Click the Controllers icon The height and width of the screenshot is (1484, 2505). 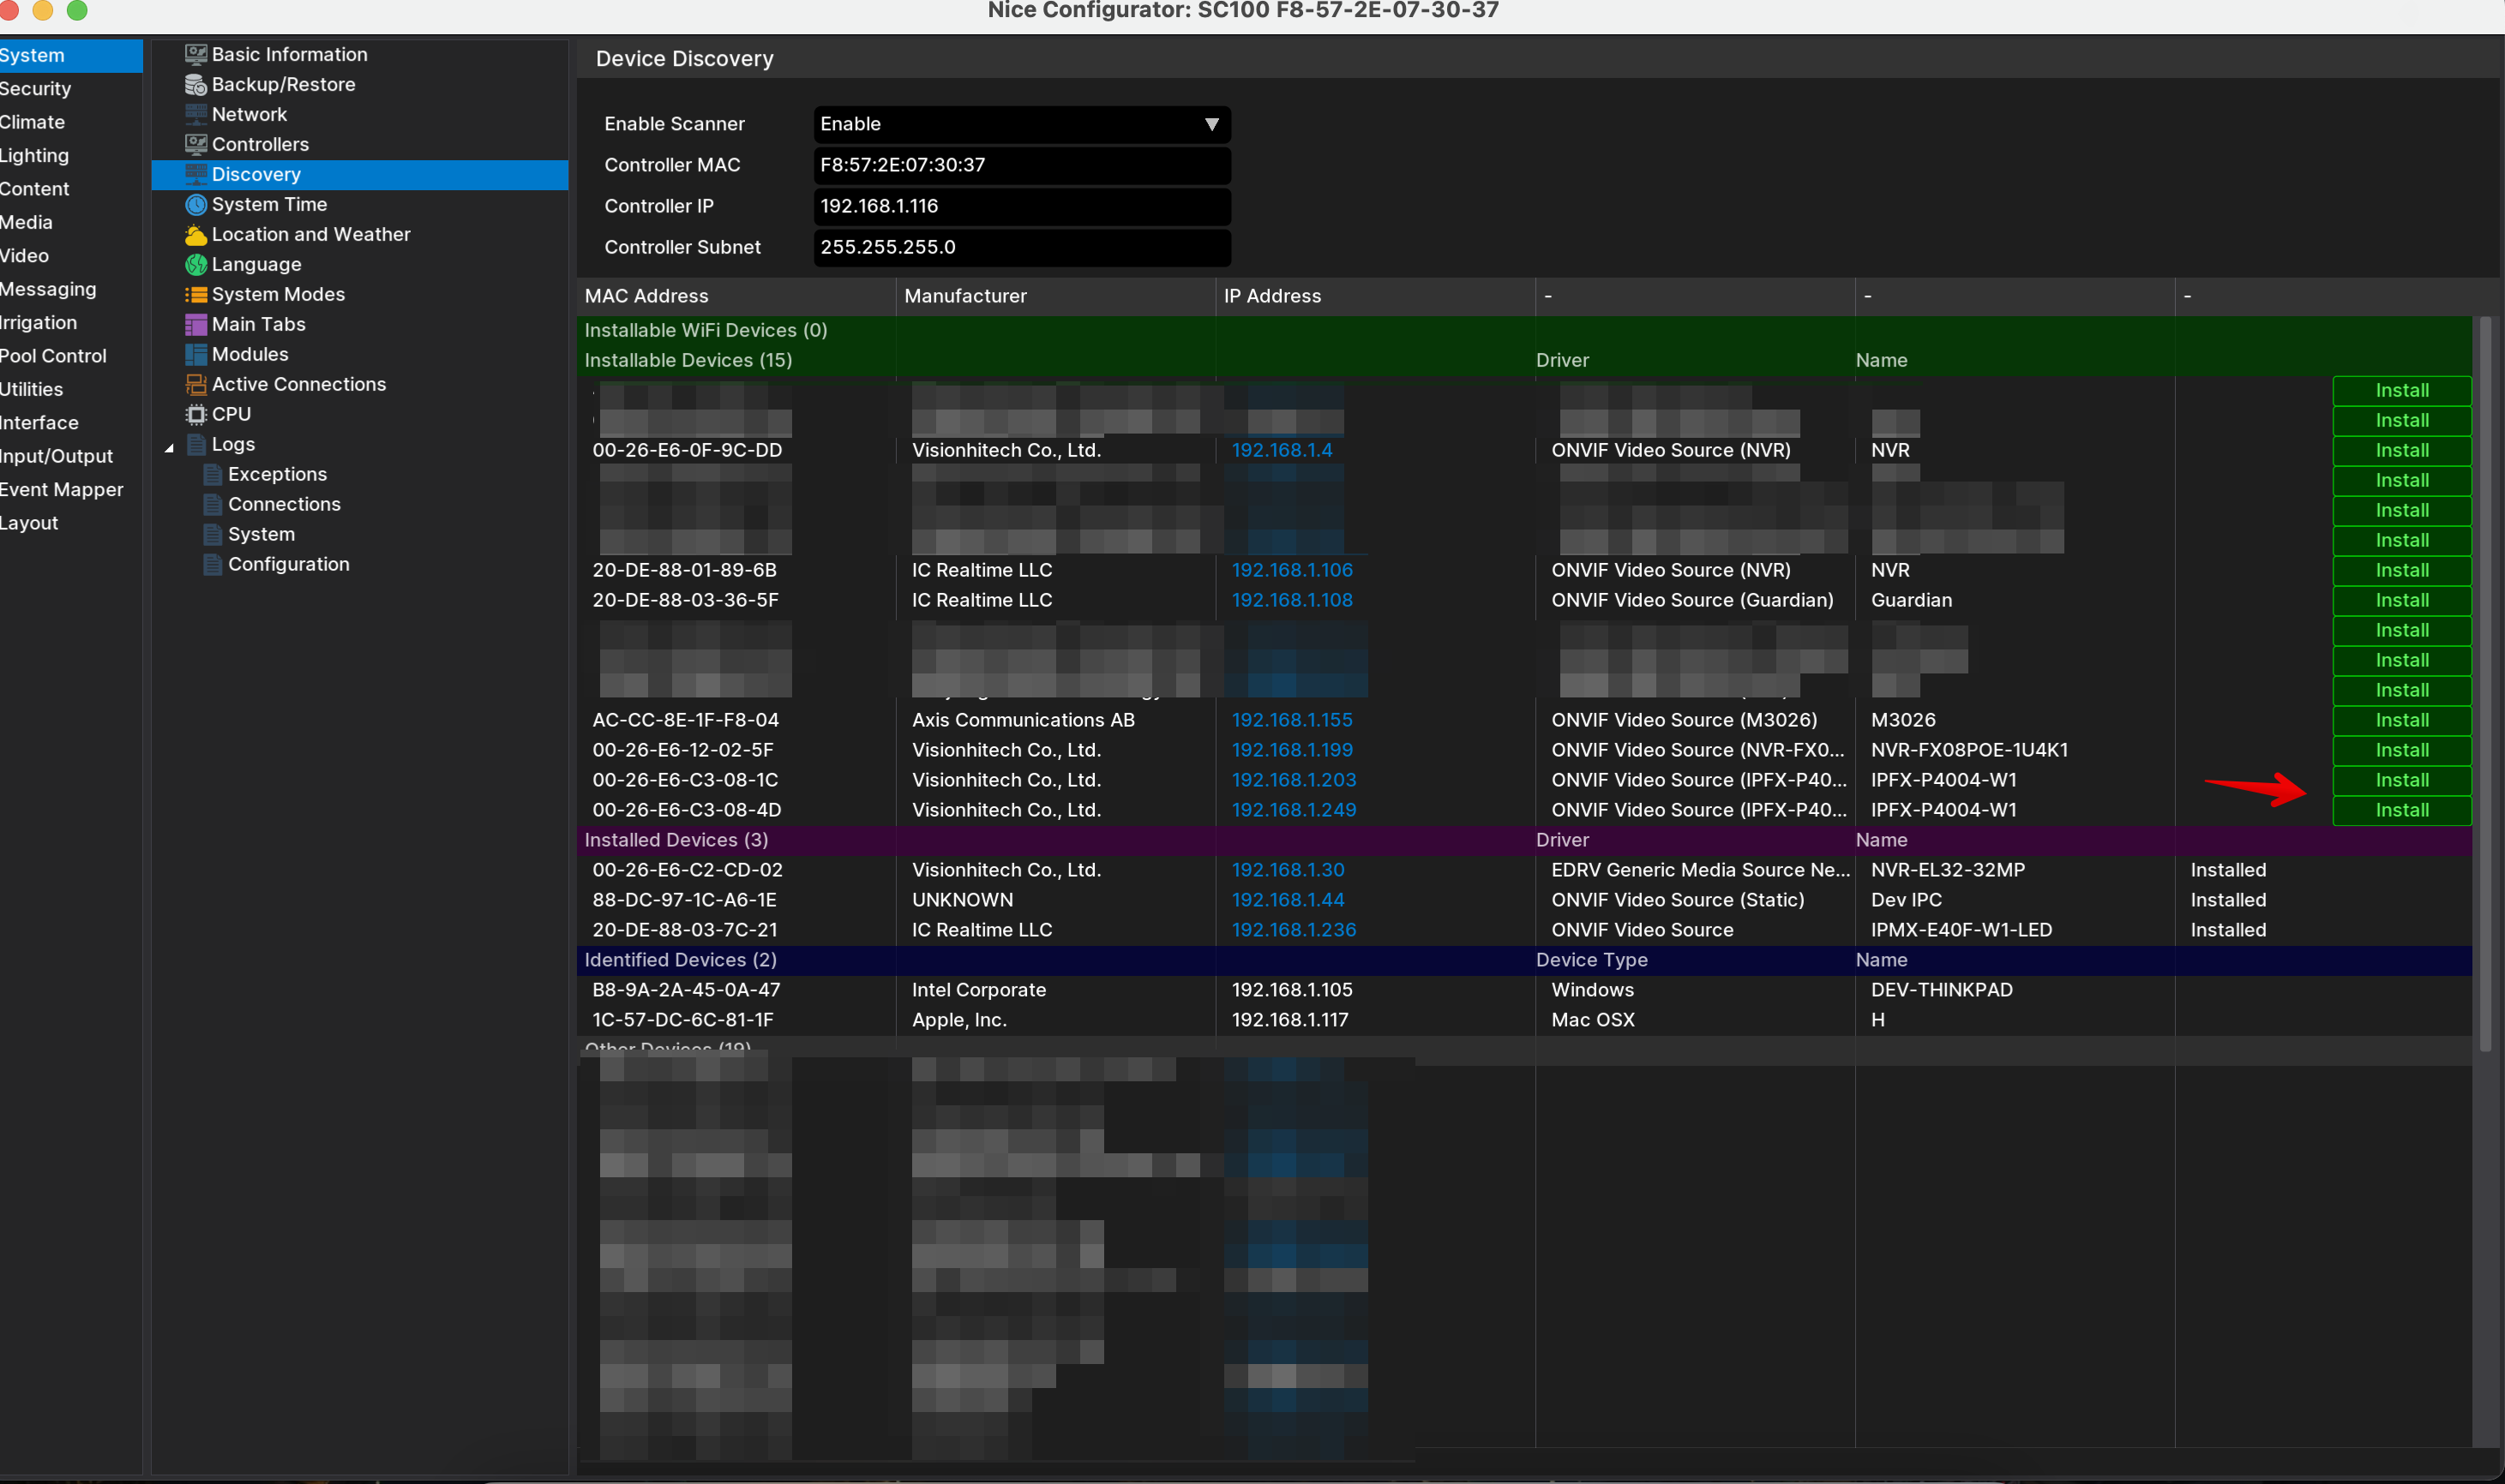point(196,144)
